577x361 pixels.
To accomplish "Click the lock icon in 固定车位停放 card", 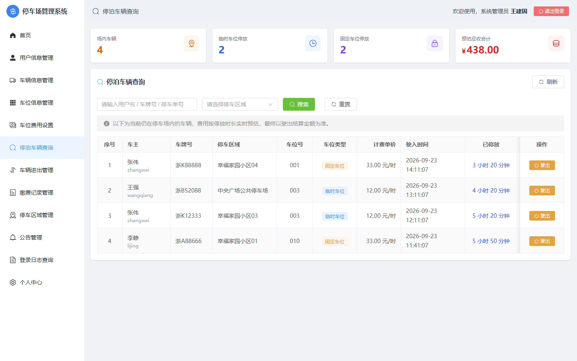I will pos(435,43).
